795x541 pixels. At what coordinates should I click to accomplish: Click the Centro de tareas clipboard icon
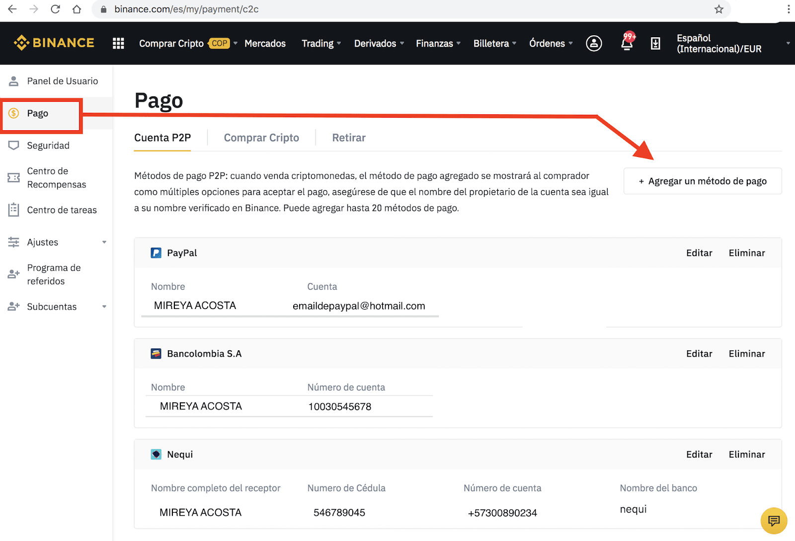[x=14, y=210]
